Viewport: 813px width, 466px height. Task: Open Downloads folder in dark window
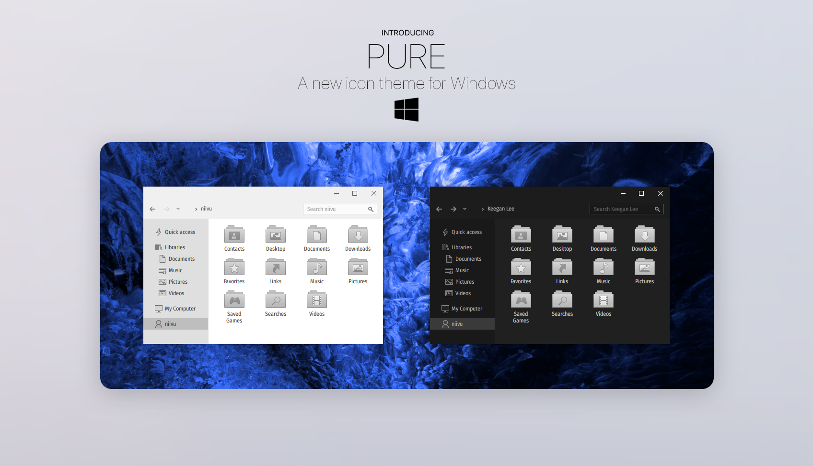(x=645, y=238)
